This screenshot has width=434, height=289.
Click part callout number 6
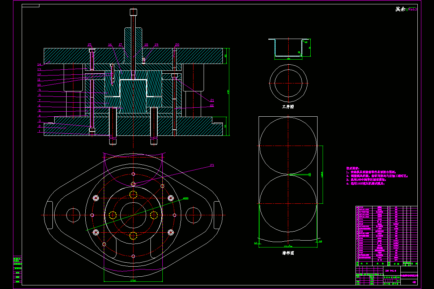(39, 105)
